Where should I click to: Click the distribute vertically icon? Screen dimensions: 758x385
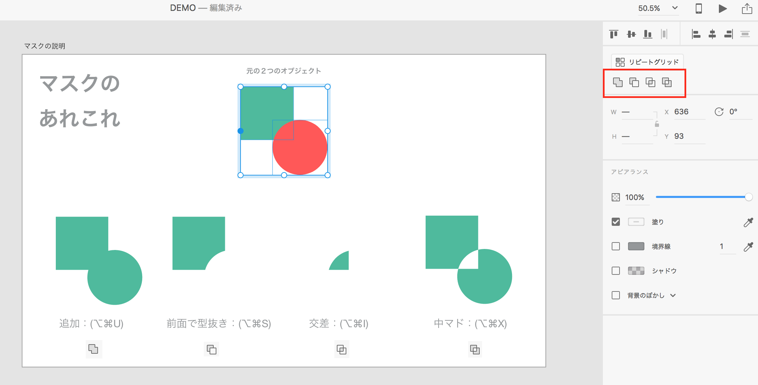click(745, 34)
